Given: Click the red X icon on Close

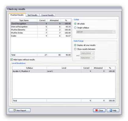Looking at the screenshot, I should (x=97, y=110).
